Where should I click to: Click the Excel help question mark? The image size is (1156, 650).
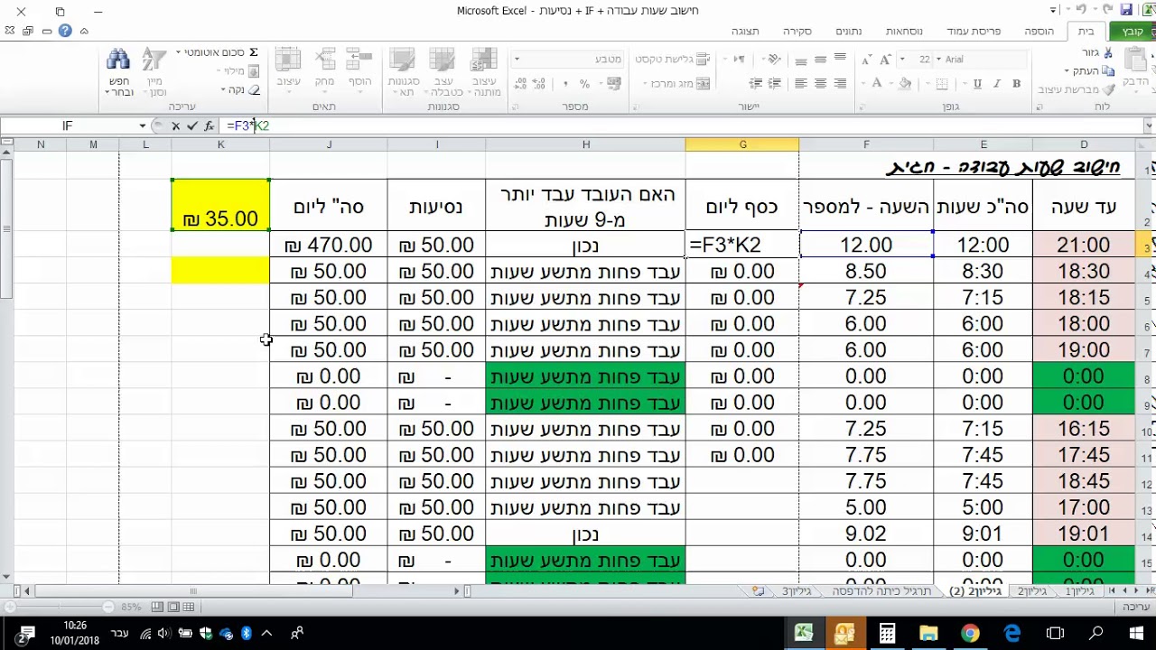(x=65, y=31)
